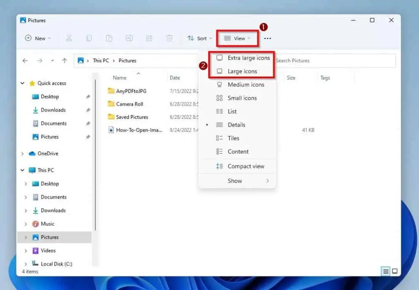This screenshot has height=290, width=419.
Task: Choose the Details option in View menu
Action: click(237, 125)
